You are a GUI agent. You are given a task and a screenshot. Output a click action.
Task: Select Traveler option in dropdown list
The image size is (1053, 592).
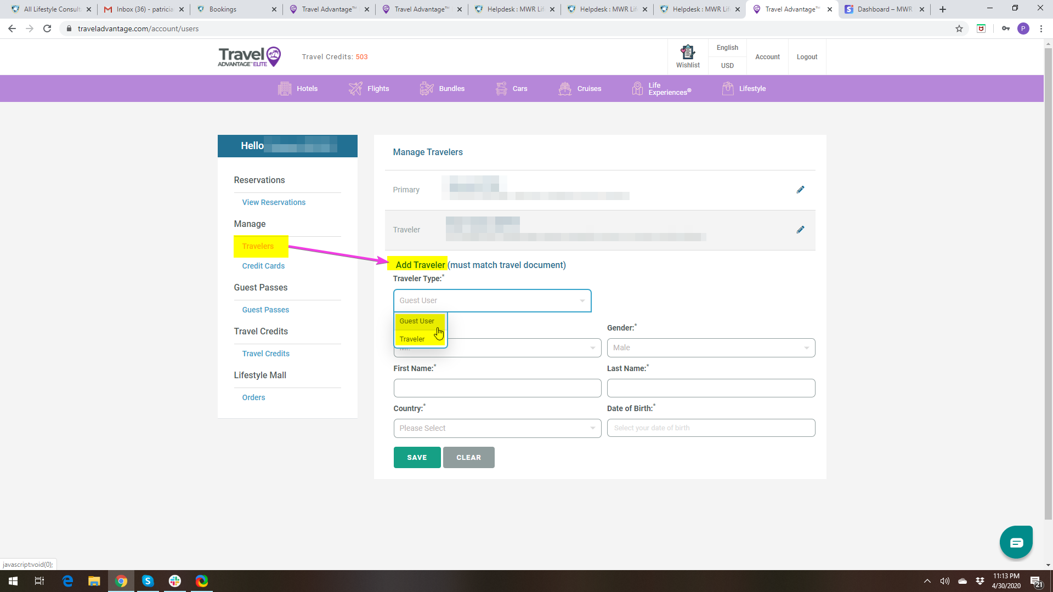coord(412,339)
